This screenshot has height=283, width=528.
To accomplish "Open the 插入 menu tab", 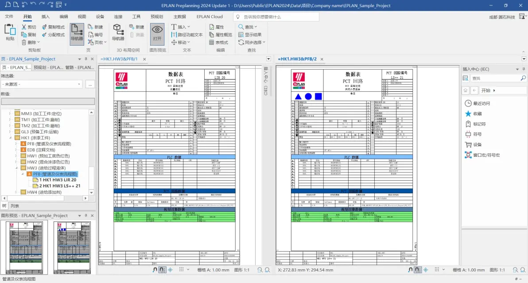I will tap(46, 16).
